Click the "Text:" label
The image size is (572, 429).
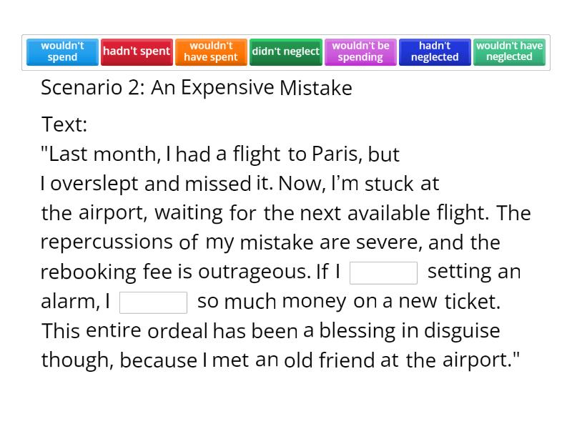(x=64, y=124)
